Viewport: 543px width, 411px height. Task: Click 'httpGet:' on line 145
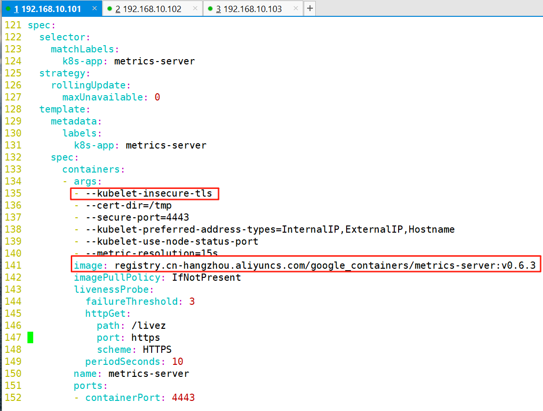tap(108, 313)
